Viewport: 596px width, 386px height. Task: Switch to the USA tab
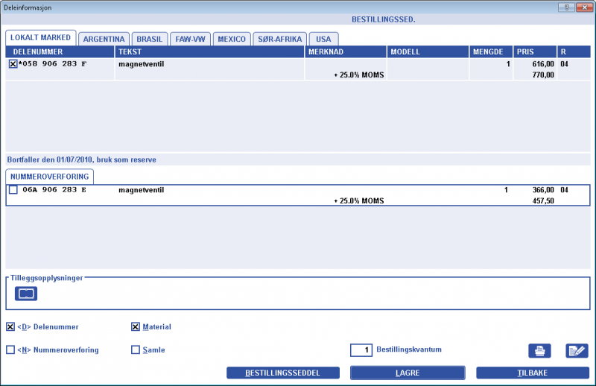point(323,39)
